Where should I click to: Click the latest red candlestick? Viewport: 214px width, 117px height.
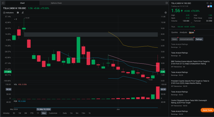[158, 67]
